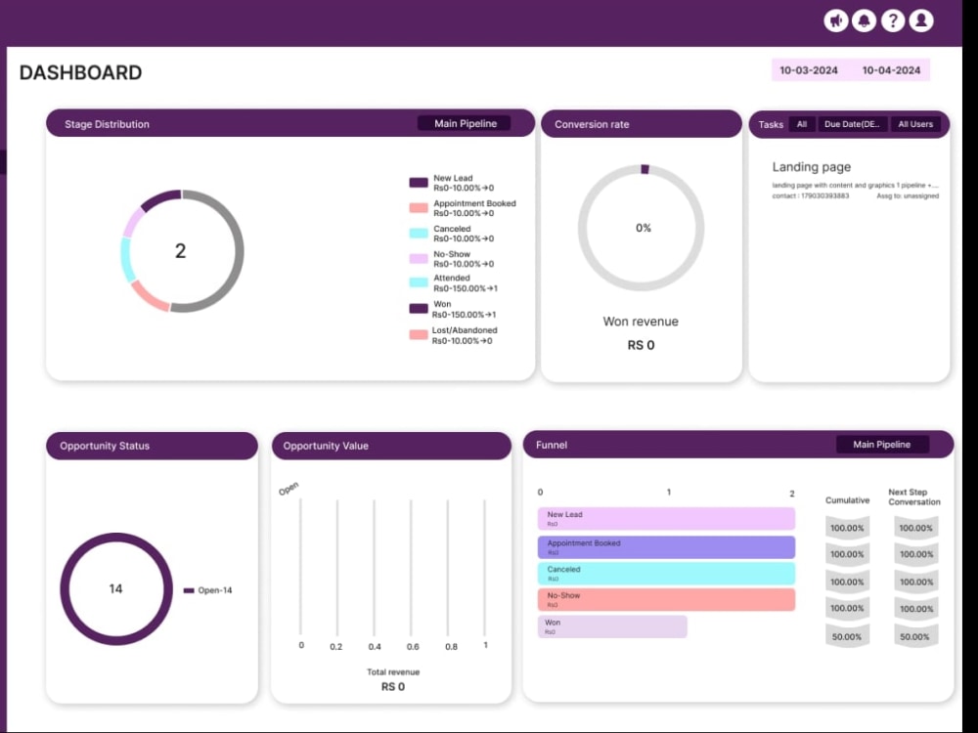Select the Won funnel bar
Image resolution: width=978 pixels, height=733 pixels.
tap(612, 626)
